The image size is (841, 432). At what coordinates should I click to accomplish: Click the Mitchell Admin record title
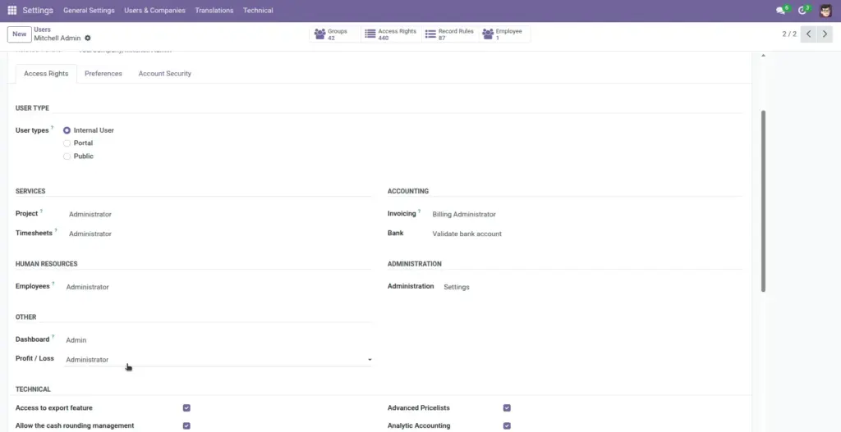coord(57,38)
